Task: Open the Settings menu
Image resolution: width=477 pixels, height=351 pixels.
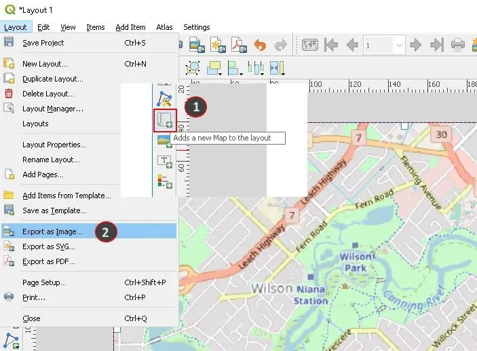Action: click(197, 27)
